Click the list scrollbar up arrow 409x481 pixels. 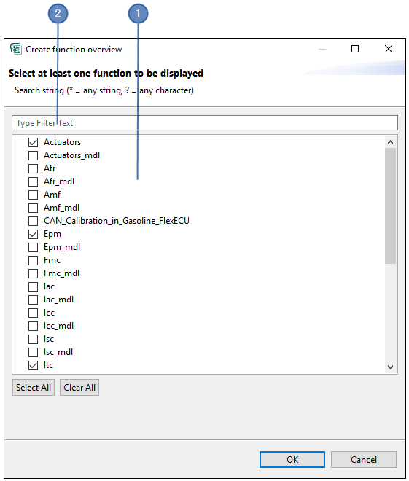[x=390, y=142]
